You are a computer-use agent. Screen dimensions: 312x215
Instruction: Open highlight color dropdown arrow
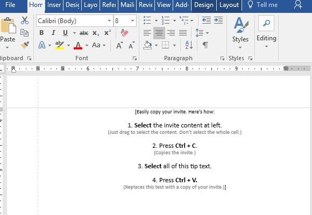tap(68, 45)
